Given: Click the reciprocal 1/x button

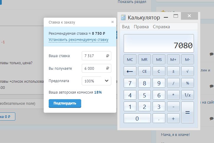Looking at the screenshot, I should (187, 95).
